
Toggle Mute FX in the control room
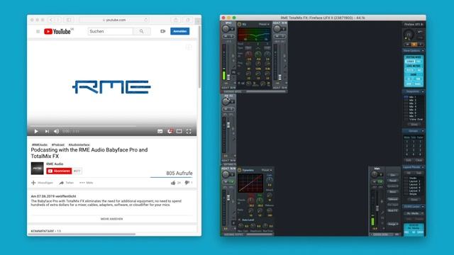click(393, 210)
